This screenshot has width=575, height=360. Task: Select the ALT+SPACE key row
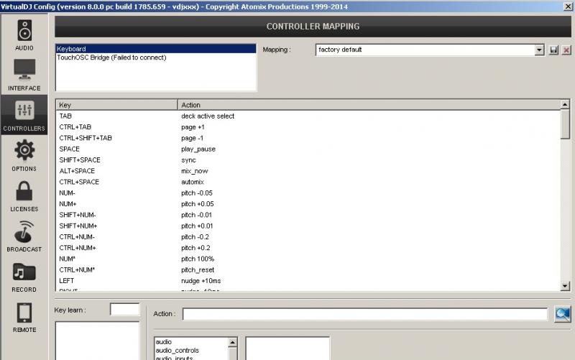(x=308, y=171)
